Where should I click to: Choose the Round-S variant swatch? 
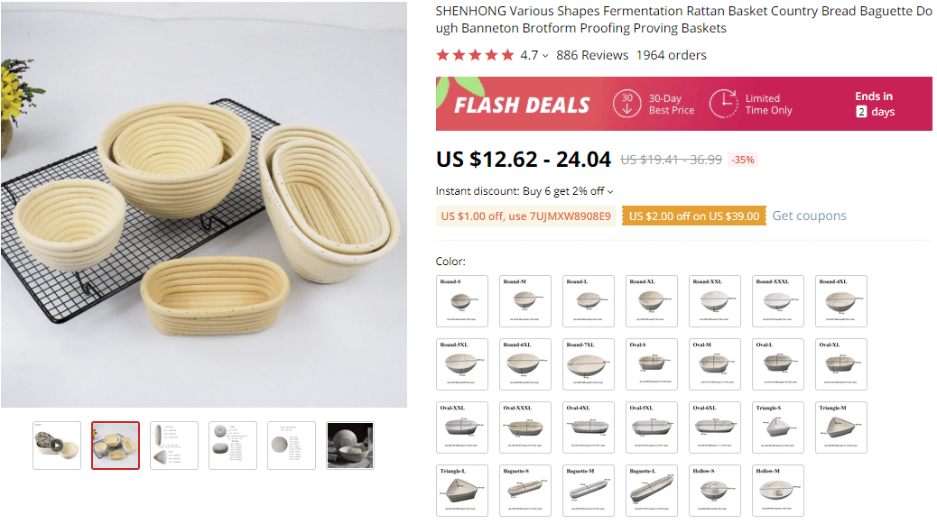461,300
